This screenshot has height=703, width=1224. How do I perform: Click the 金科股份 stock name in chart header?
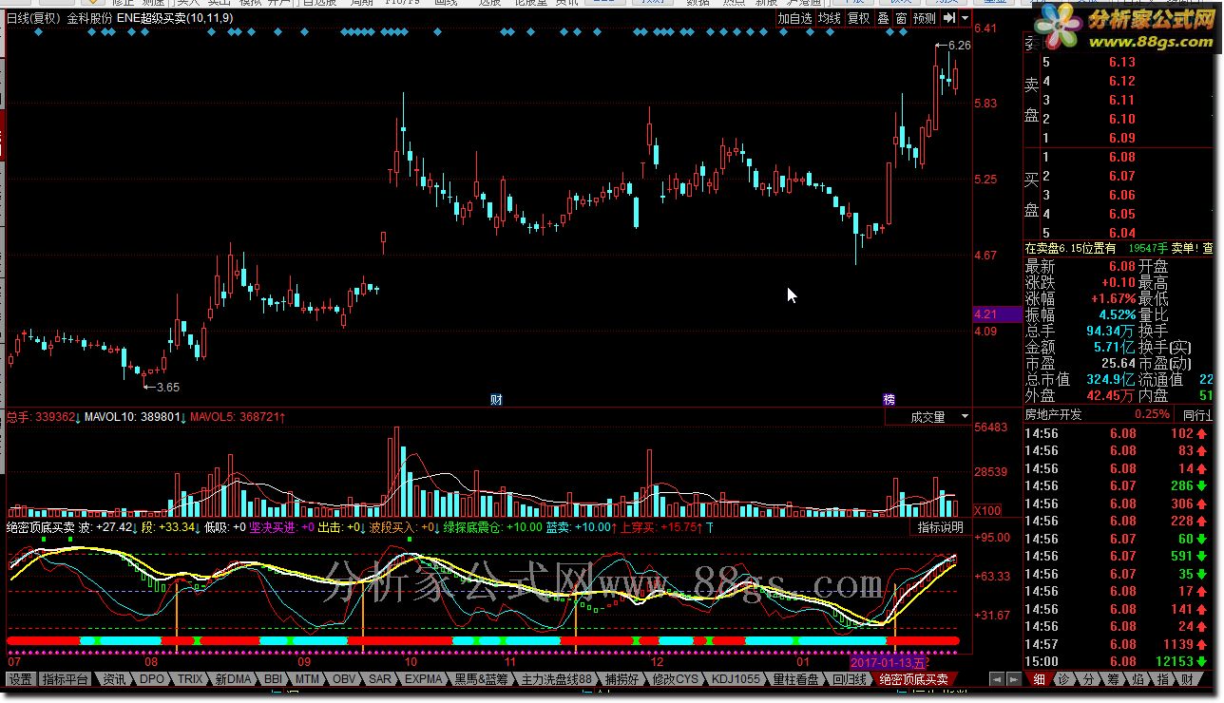pos(88,17)
